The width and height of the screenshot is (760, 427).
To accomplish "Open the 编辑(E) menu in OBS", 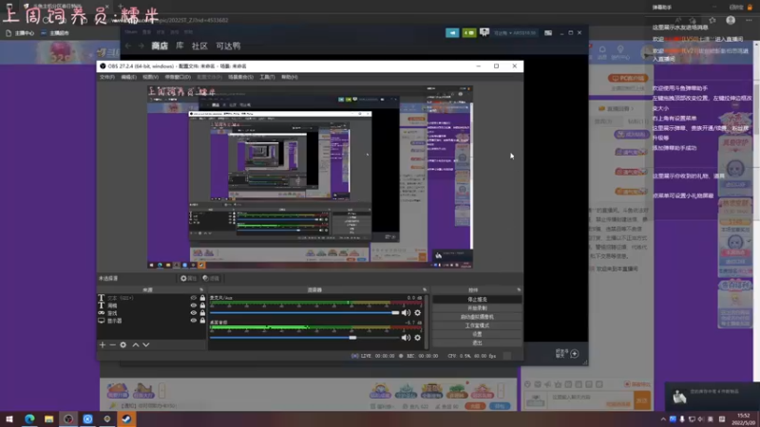I will (x=128, y=77).
